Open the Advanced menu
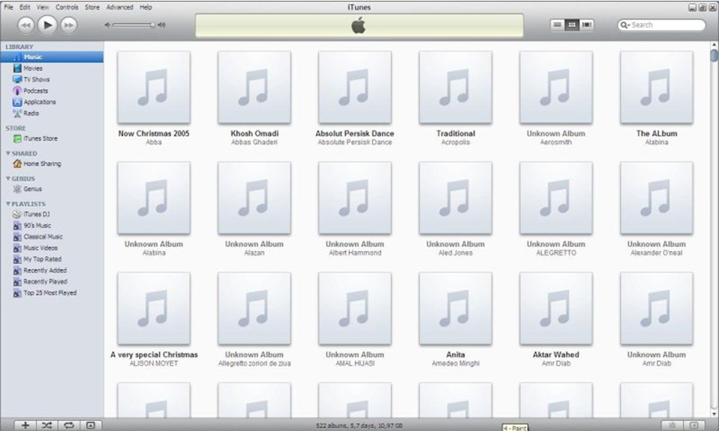 coord(119,7)
